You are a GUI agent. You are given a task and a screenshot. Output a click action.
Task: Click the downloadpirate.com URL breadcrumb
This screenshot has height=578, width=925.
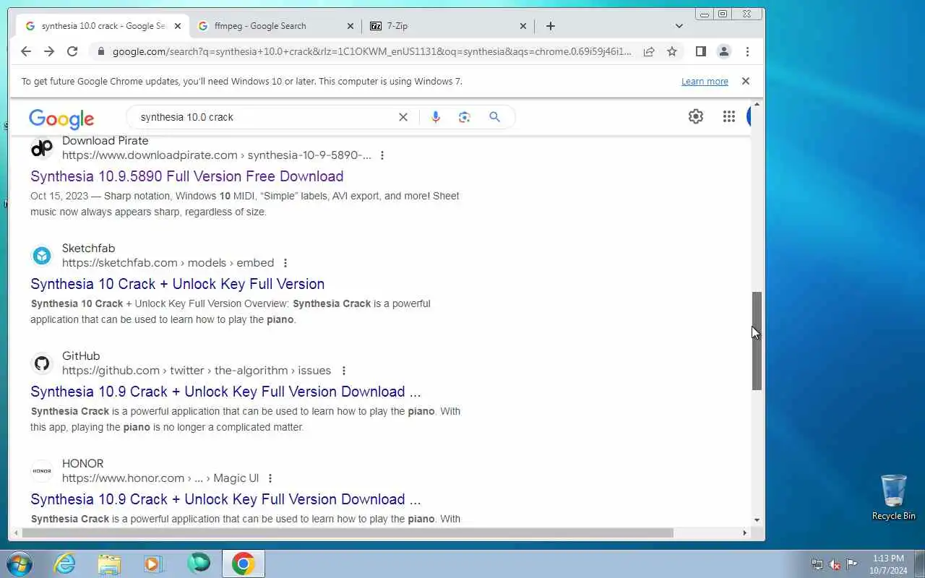click(217, 155)
